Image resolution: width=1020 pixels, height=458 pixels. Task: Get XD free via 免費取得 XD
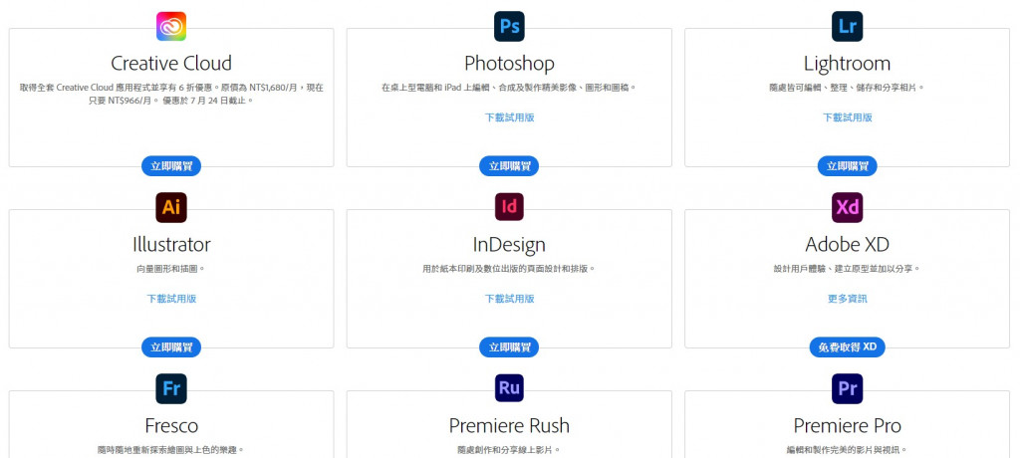[x=847, y=346]
